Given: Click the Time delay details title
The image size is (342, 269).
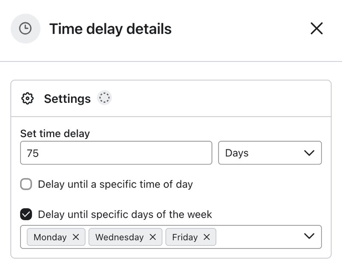Looking at the screenshot, I should pyautogui.click(x=110, y=29).
